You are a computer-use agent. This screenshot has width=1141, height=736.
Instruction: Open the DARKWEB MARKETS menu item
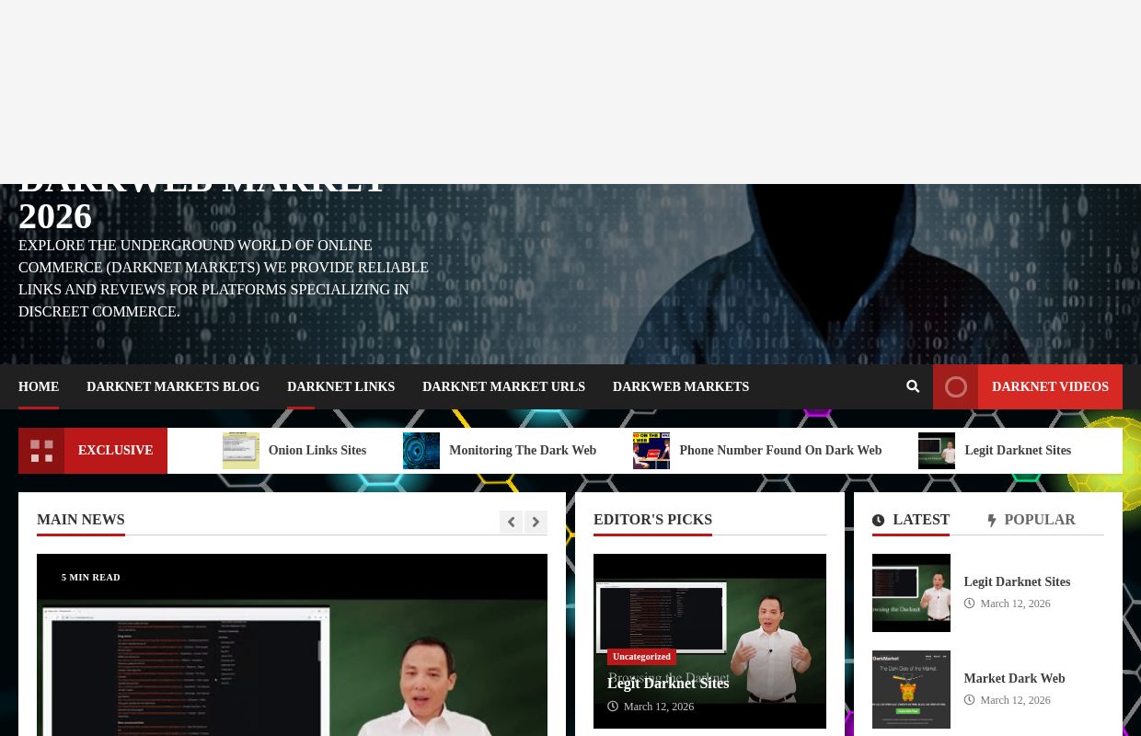pos(681,386)
